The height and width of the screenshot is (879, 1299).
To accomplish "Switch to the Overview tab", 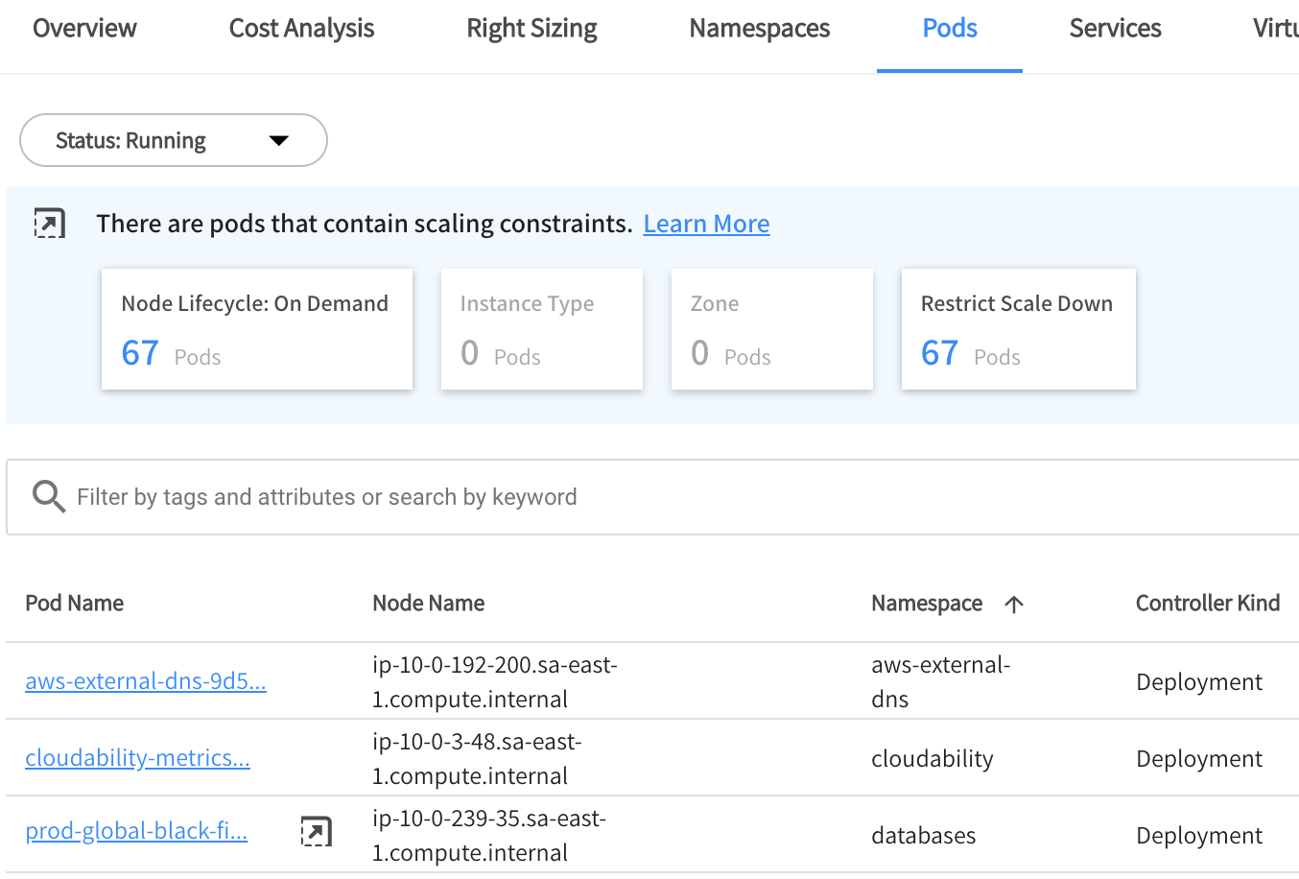I will click(x=84, y=29).
